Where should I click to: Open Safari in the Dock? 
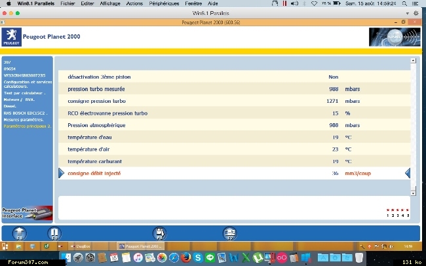coord(174,257)
